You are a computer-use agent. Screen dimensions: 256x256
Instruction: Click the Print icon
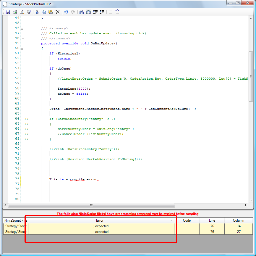[x=15, y=12]
